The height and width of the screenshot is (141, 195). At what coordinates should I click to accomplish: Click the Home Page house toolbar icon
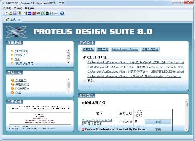click(25, 13)
